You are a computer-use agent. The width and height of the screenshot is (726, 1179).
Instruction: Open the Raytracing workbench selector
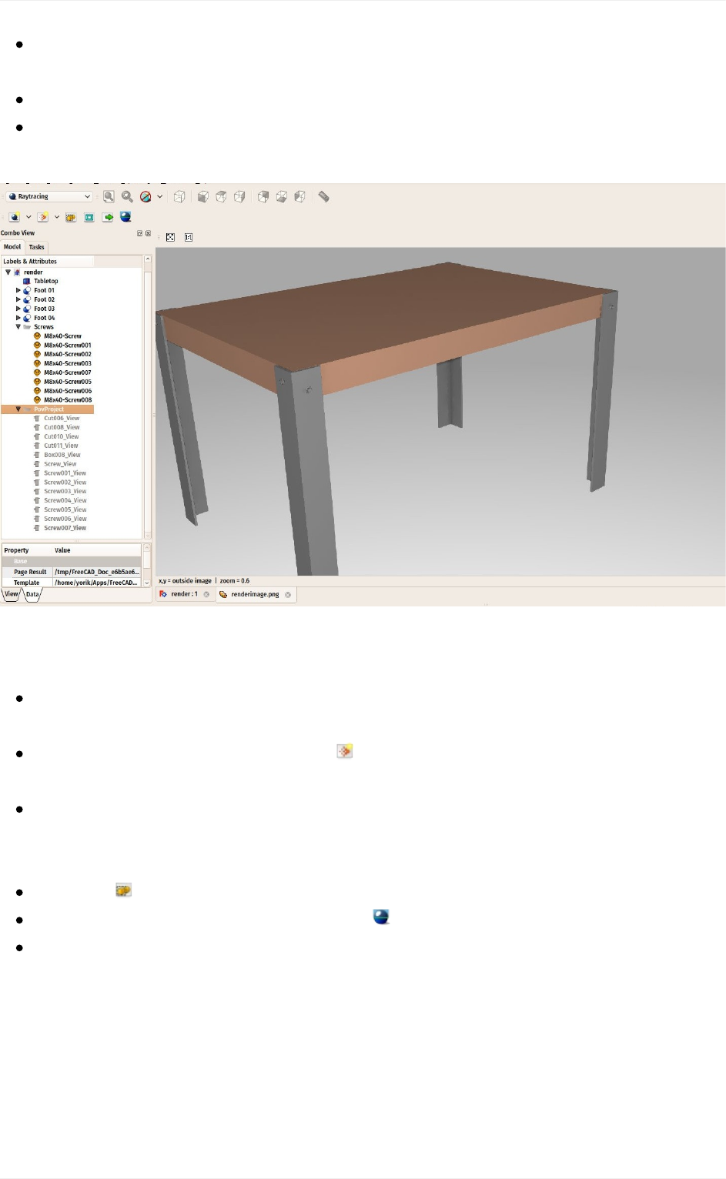pos(49,197)
